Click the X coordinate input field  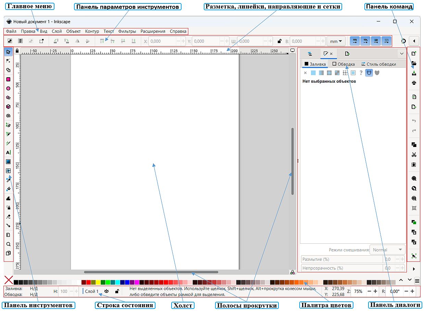tap(162, 41)
